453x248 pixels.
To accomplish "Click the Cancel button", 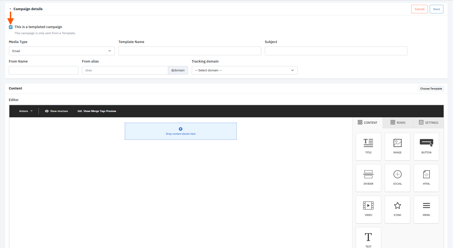I will point(420,9).
